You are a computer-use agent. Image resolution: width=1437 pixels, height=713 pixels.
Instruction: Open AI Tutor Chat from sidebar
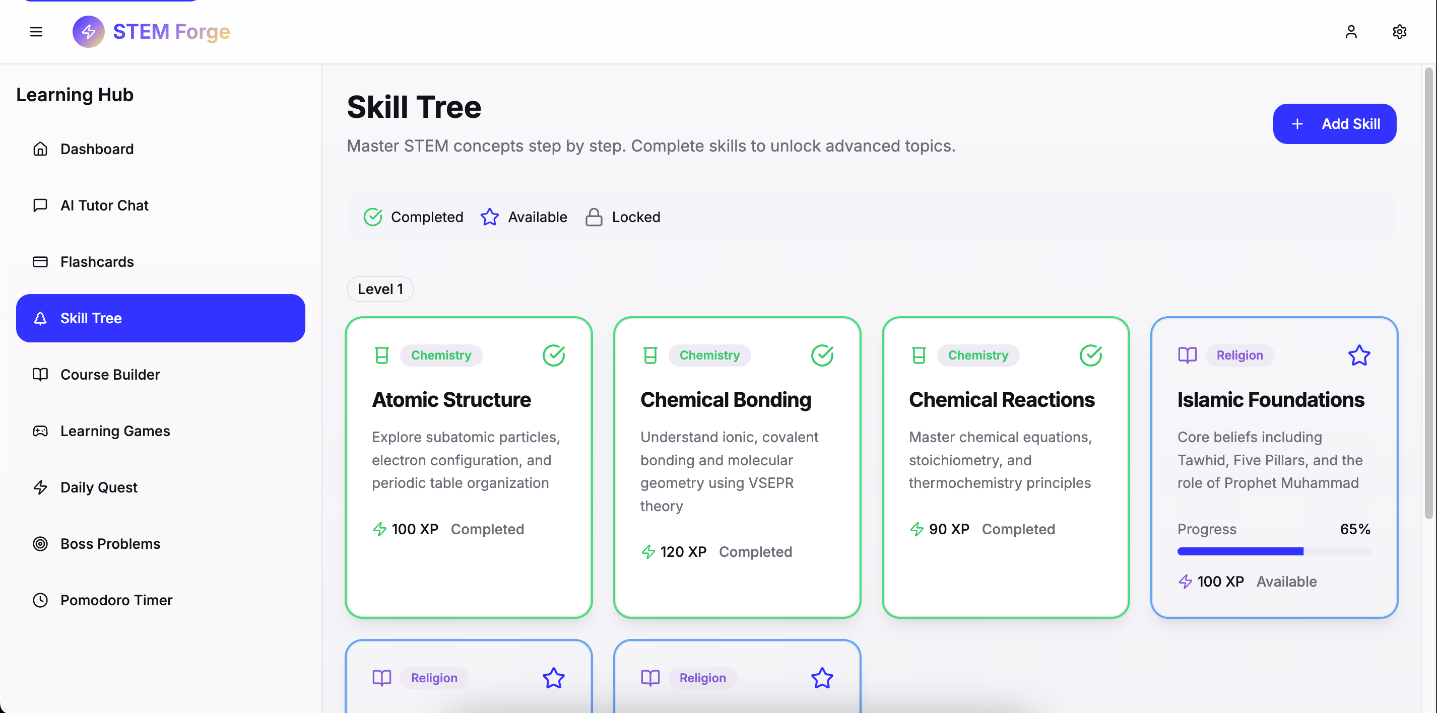[104, 205]
